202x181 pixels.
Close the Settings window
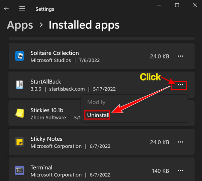[x=195, y=5]
